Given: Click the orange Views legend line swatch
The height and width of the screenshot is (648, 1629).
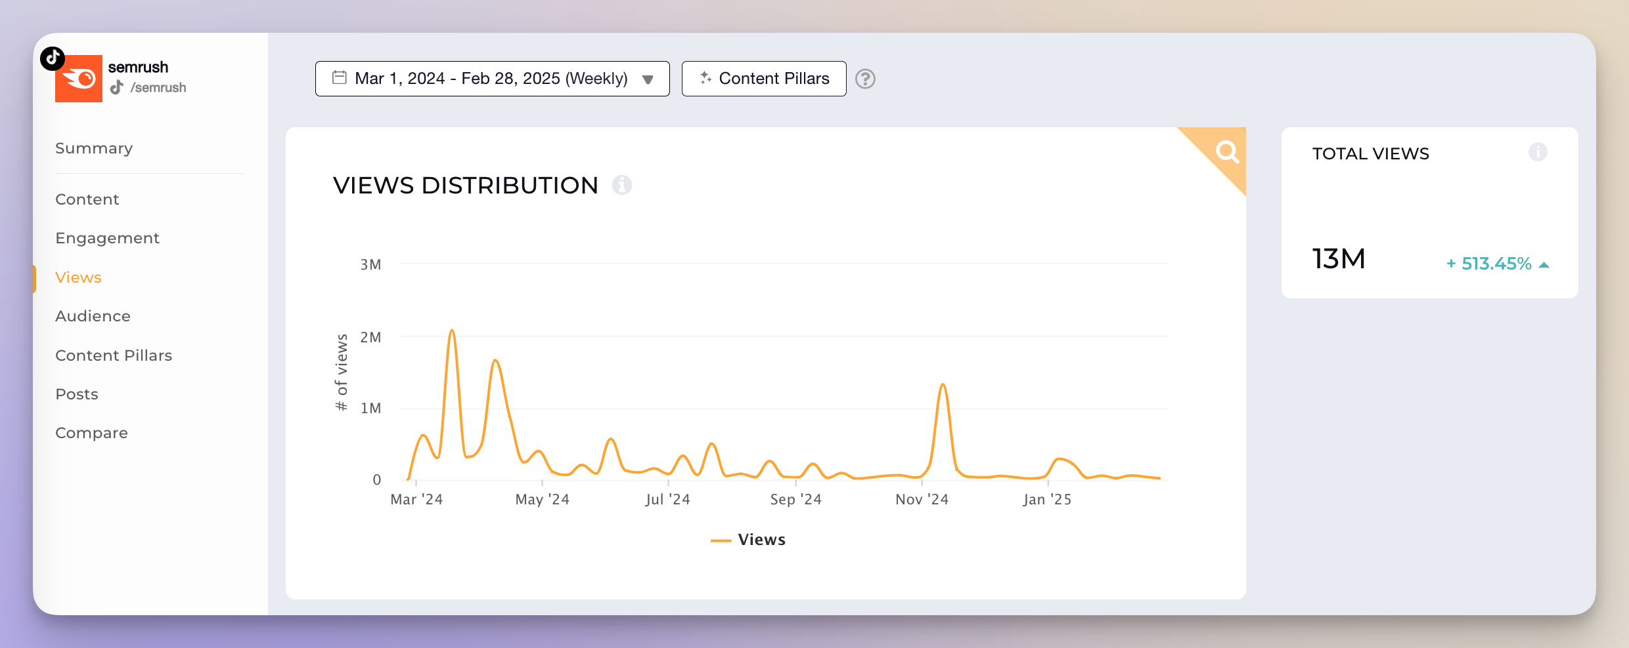Looking at the screenshot, I should [x=721, y=540].
